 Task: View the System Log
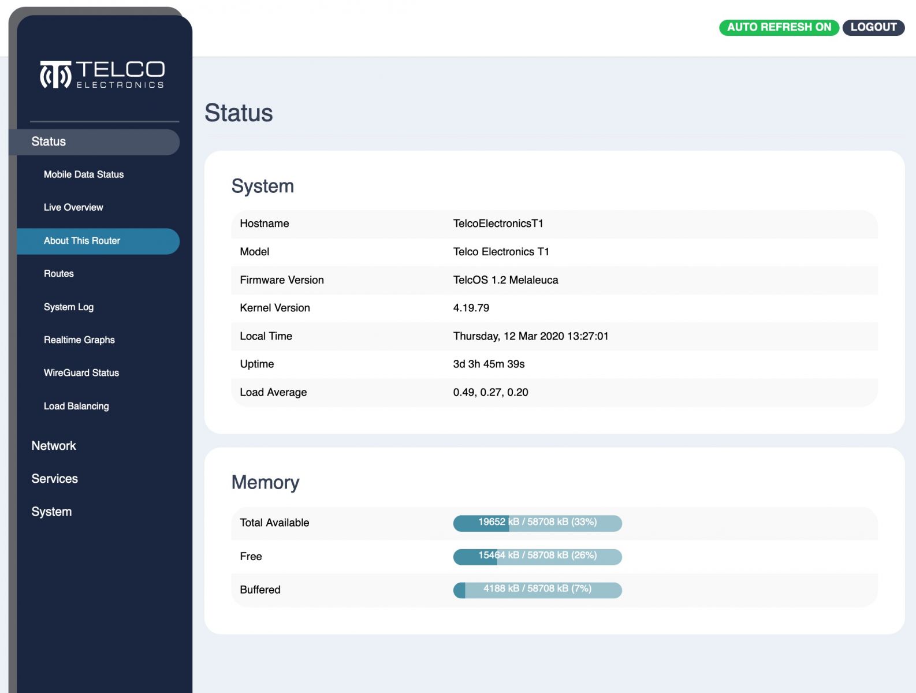coord(69,307)
